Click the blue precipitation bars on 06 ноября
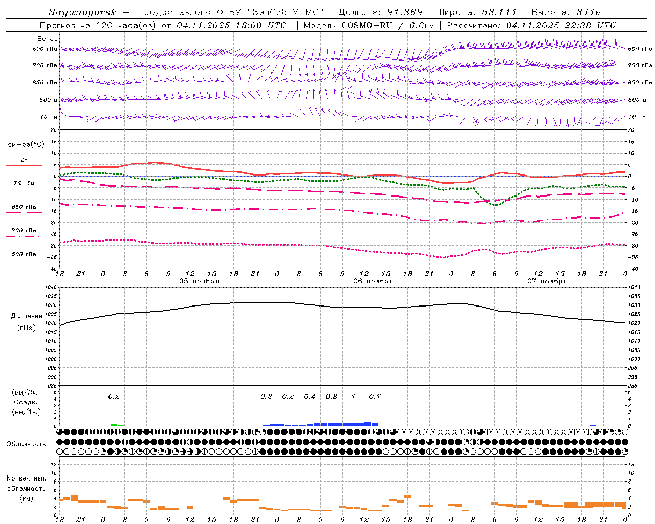The height and width of the screenshot is (524, 655). (320, 424)
